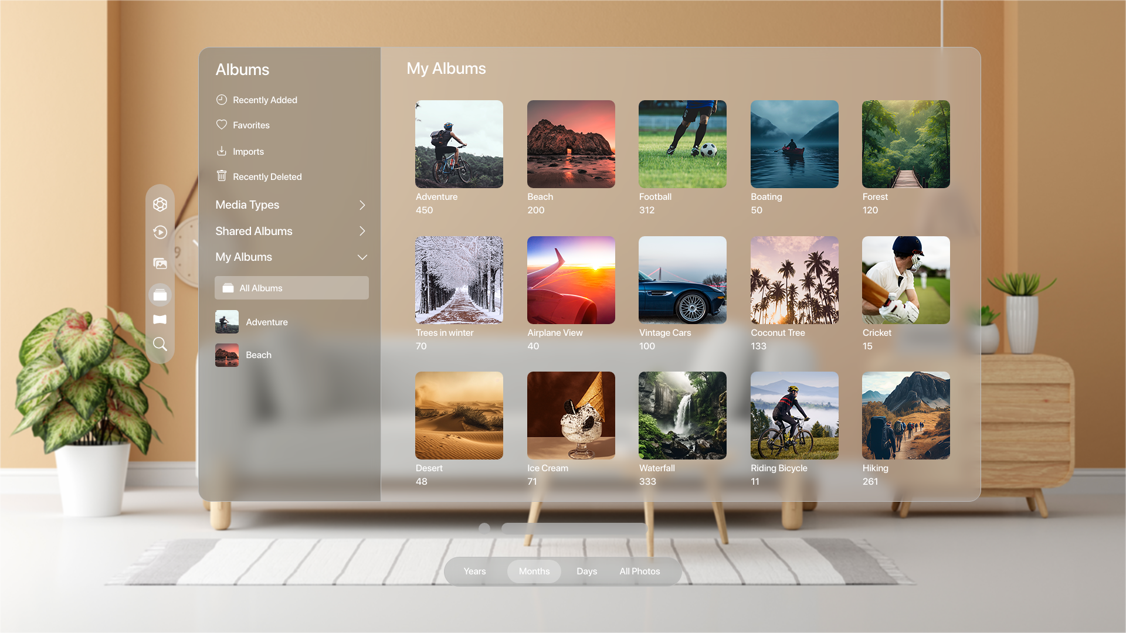The image size is (1126, 633).
Task: Open the Imports sidebar item
Action: (248, 152)
